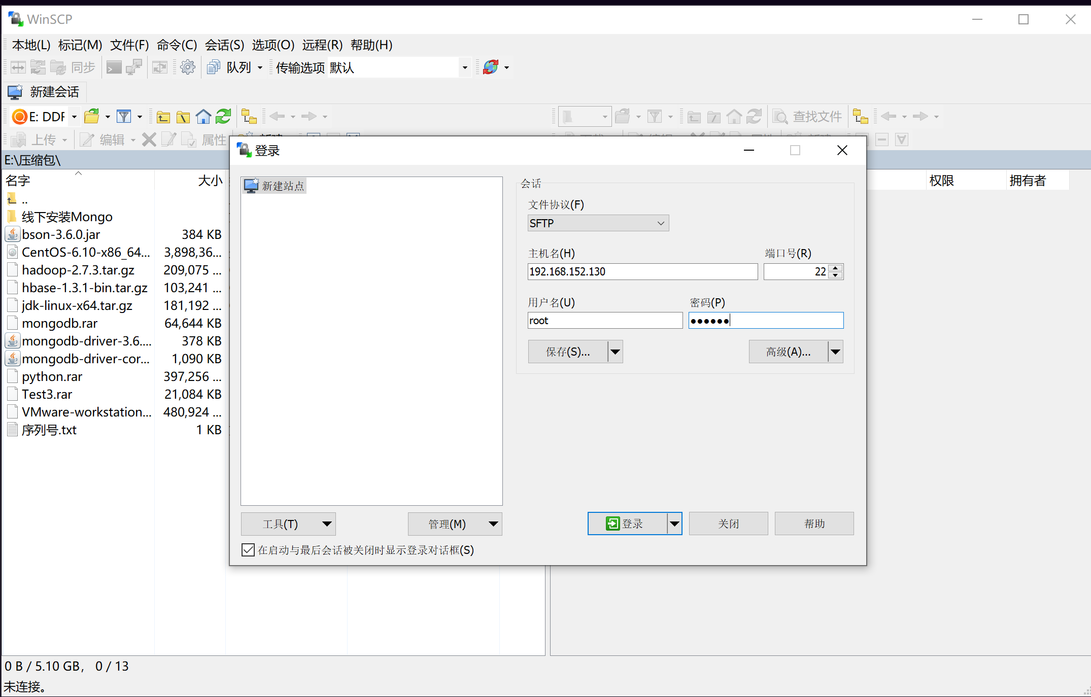Click local panel filter funnel icon
The width and height of the screenshot is (1091, 697).
124,117
